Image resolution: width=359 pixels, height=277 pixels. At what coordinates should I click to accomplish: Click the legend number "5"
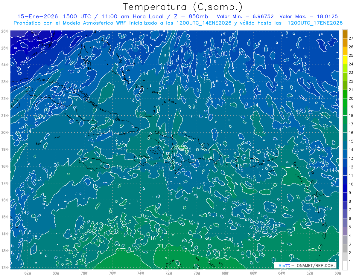pyautogui.click(x=350, y=227)
